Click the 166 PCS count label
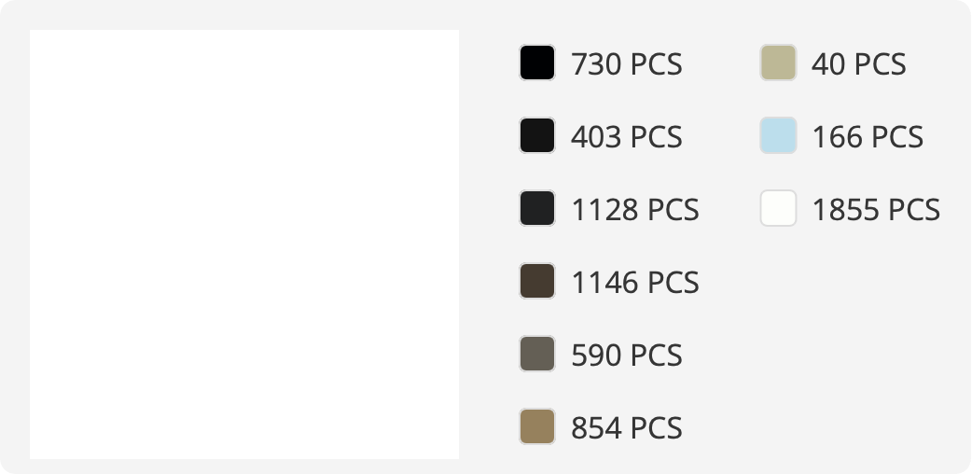Screen dimensions: 972x474 click(x=868, y=136)
